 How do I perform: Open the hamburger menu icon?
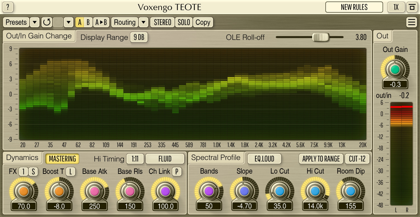pyautogui.click(x=412, y=22)
